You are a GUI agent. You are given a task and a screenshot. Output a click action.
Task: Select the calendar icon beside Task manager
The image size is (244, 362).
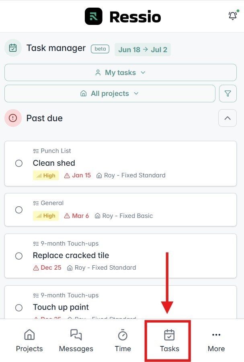(x=13, y=48)
